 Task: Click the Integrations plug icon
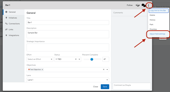6,35
